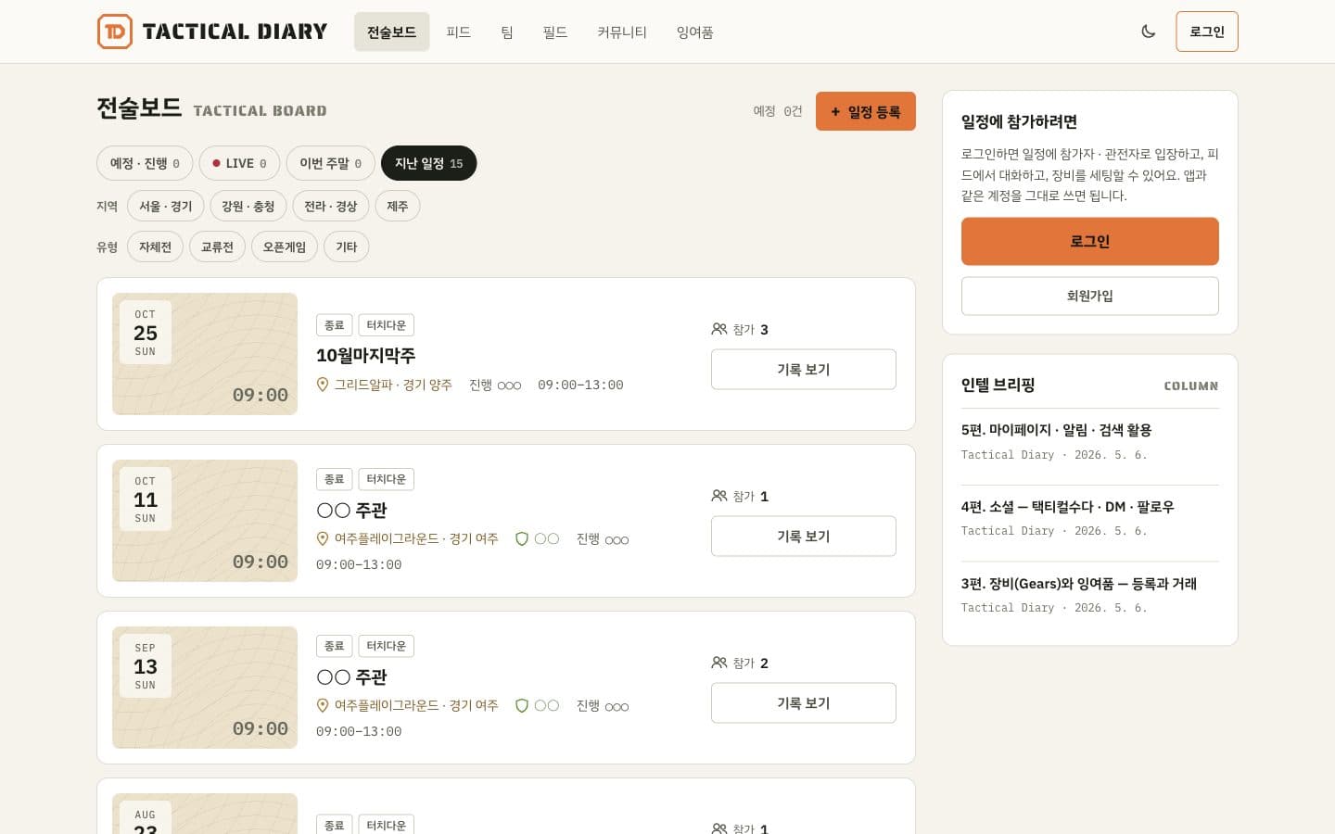Select the 예정 · 진행 filter chip
This screenshot has width=1335, height=834.
coord(145,163)
